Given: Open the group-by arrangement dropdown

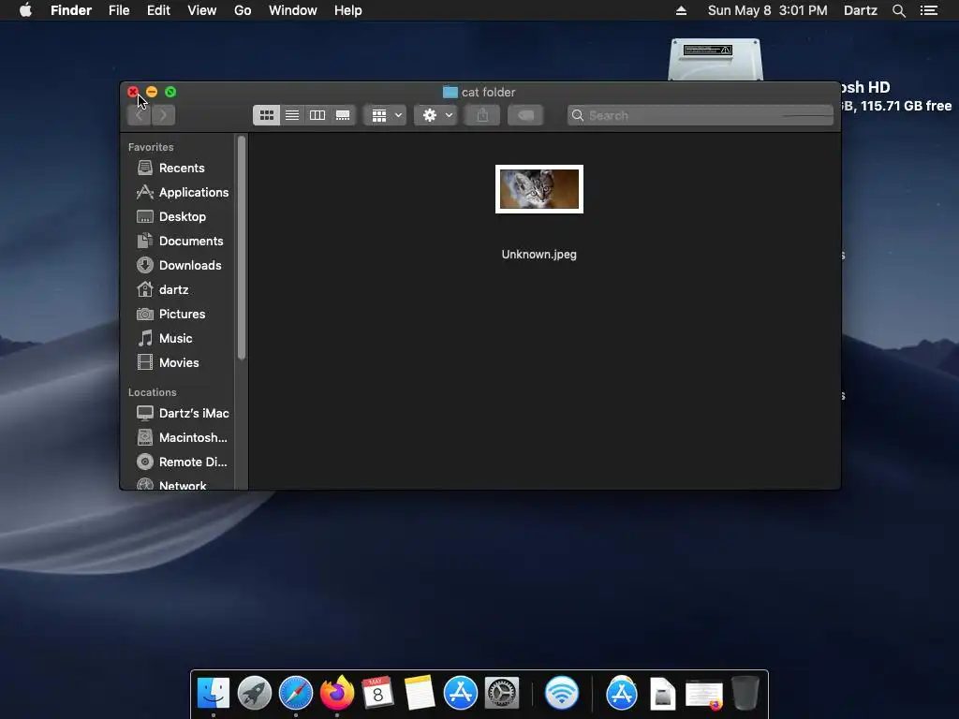Looking at the screenshot, I should (x=385, y=115).
